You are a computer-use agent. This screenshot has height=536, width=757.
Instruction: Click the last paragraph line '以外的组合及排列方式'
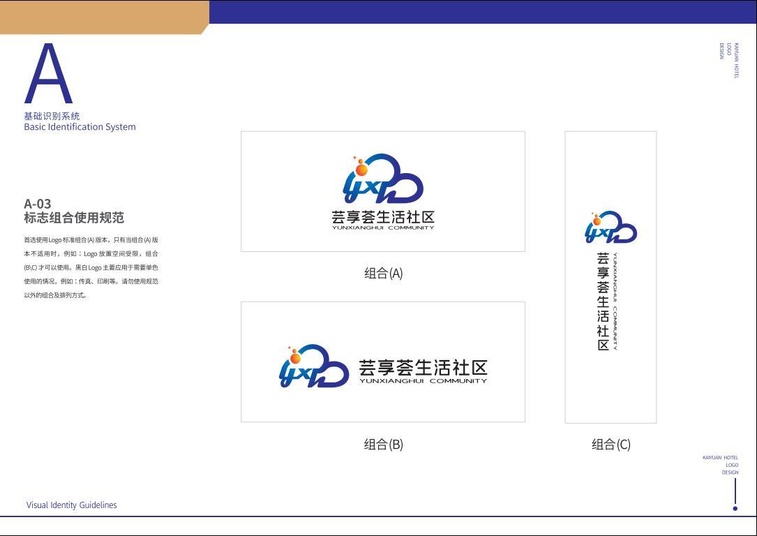tap(56, 295)
